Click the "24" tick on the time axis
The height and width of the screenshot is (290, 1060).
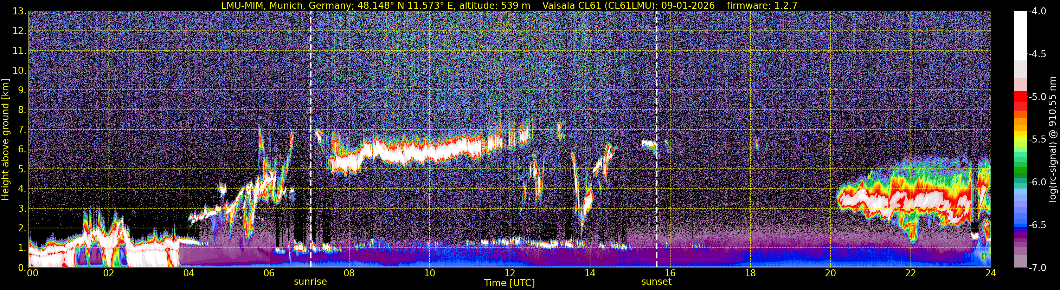coord(990,273)
